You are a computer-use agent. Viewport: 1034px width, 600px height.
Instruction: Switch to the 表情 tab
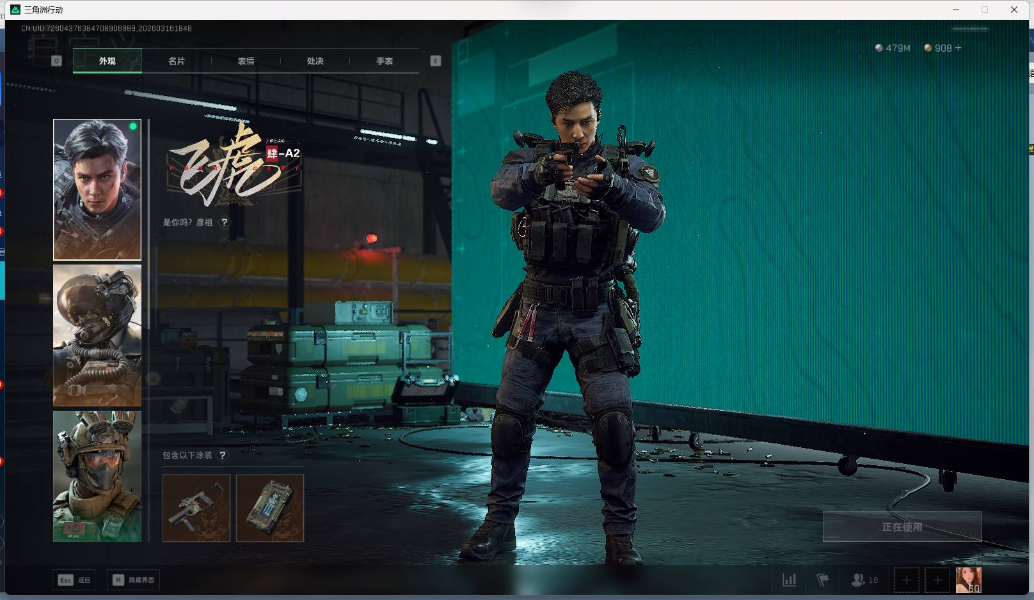point(246,61)
